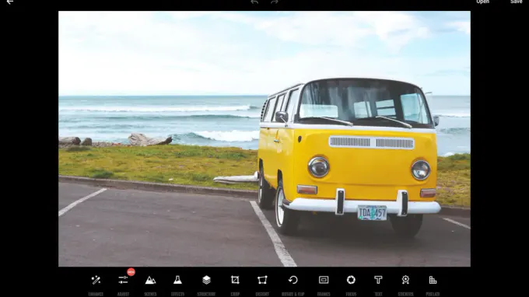The width and height of the screenshot is (529, 297).
Task: Select the Distort tool
Action: click(262, 280)
